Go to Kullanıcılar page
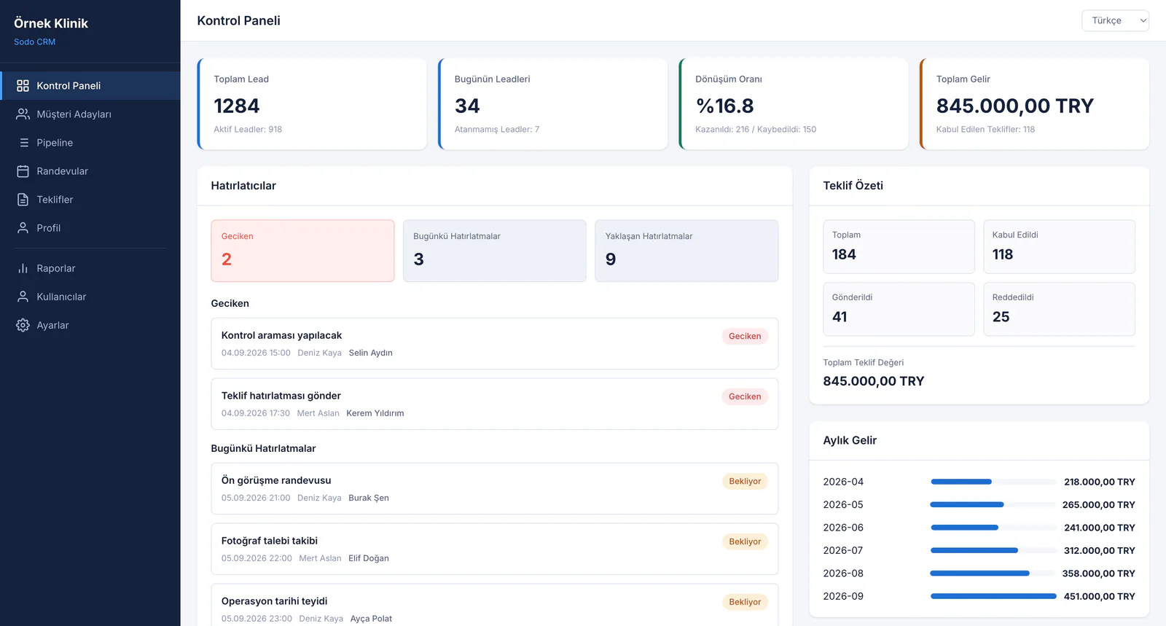 click(90, 297)
